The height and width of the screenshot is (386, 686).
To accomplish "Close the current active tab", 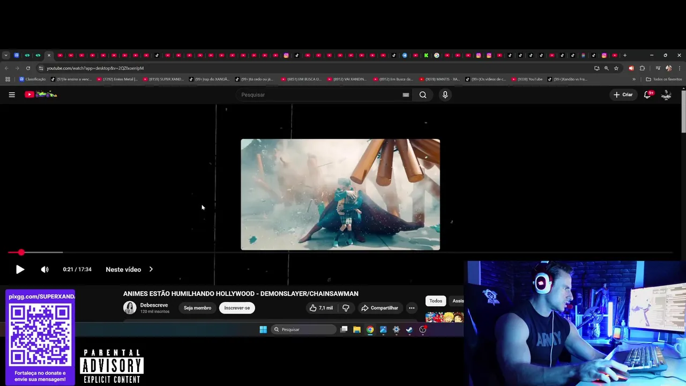I will pyautogui.click(x=49, y=55).
